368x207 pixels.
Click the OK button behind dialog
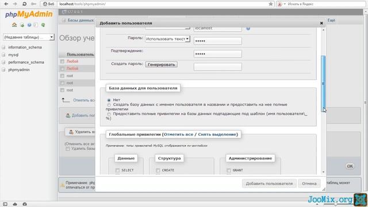350,166
